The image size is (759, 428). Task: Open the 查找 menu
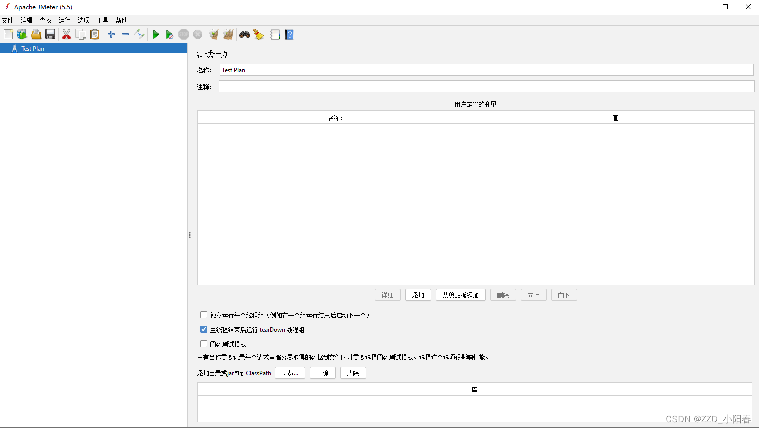click(46, 20)
